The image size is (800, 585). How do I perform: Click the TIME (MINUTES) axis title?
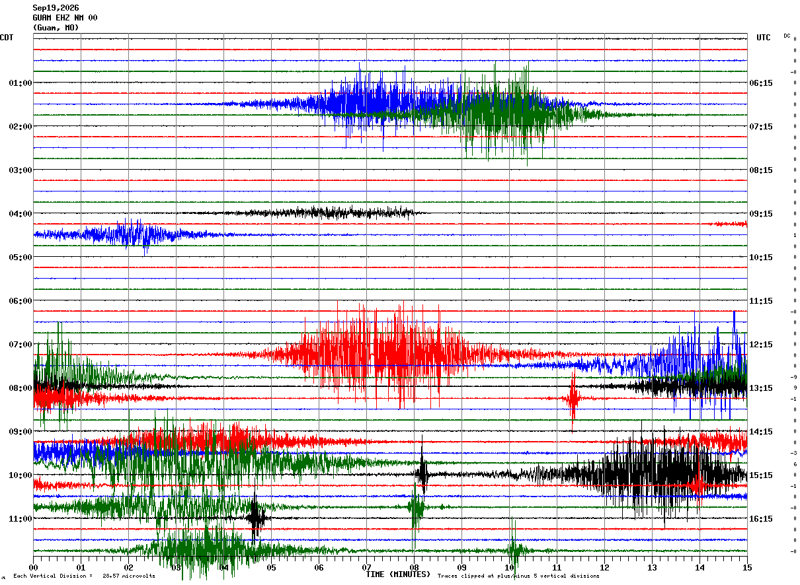pos(398,574)
